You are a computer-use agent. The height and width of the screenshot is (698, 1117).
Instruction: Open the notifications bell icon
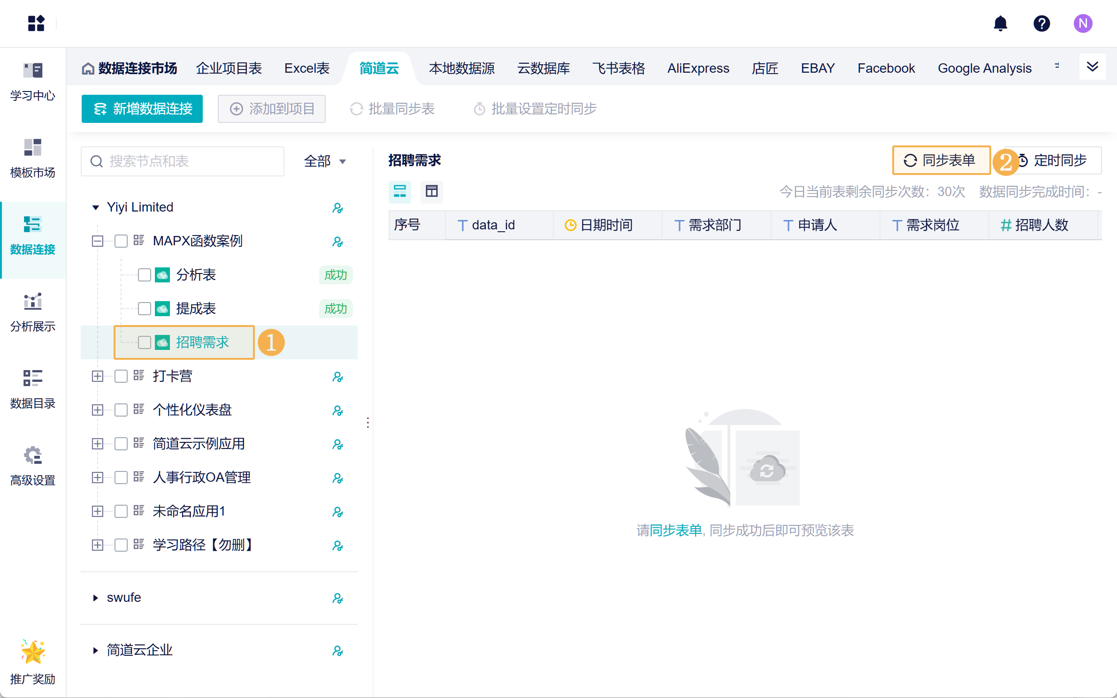point(1000,23)
